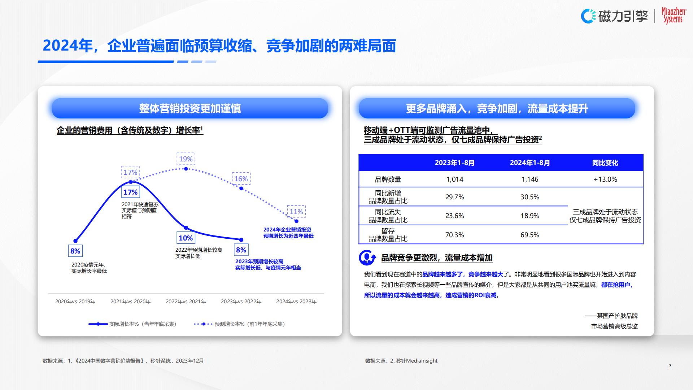Viewport: 693px width, 390px height.
Task: Click the table cell 30.5%
Action: coord(530,197)
